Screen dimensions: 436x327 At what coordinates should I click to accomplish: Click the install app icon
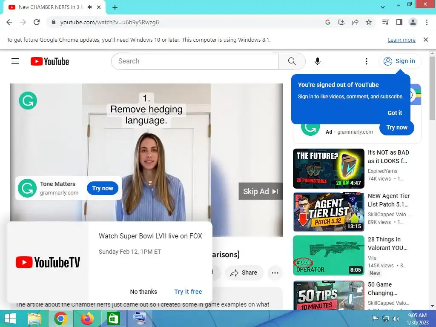click(x=341, y=22)
